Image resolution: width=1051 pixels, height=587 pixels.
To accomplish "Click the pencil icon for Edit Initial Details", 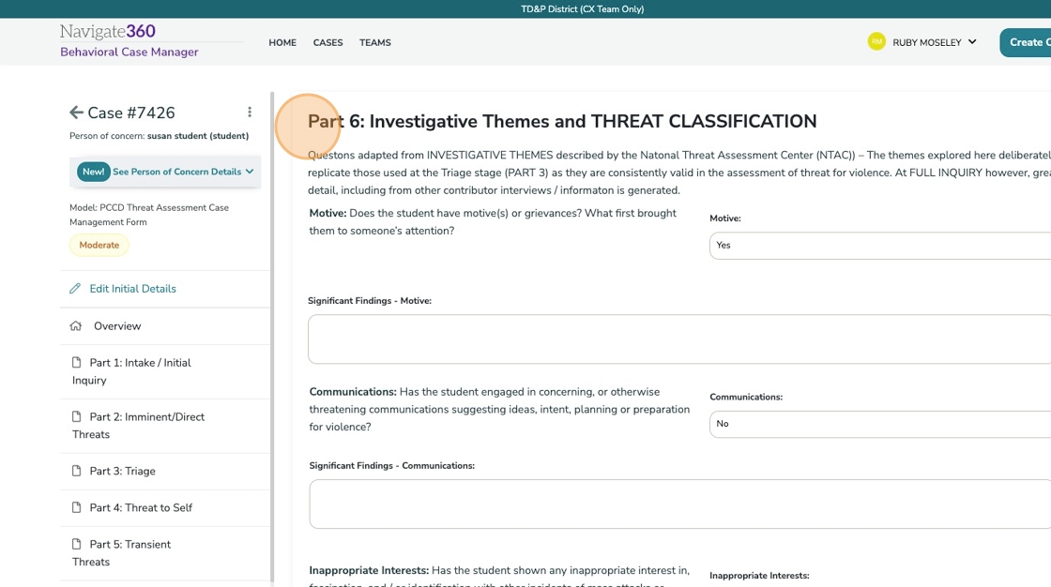I will pyautogui.click(x=75, y=289).
